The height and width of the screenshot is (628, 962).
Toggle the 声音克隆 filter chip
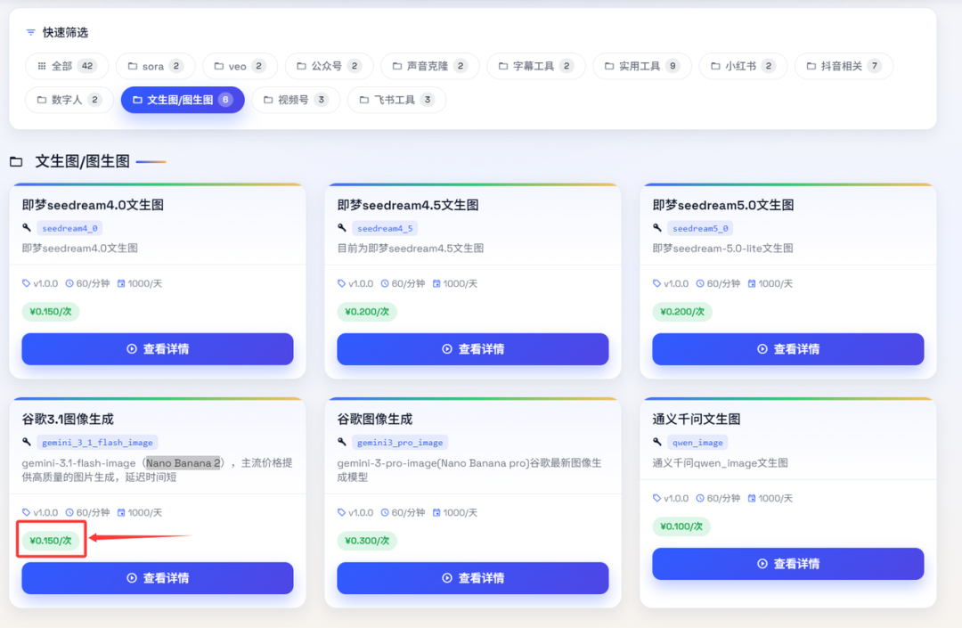point(430,66)
